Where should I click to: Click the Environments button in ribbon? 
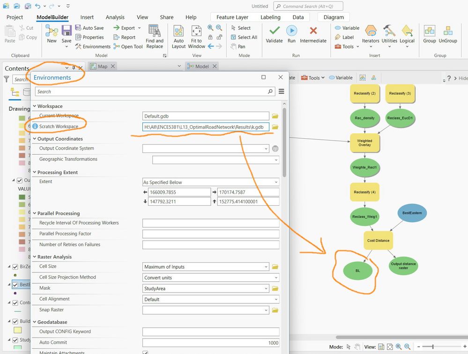pyautogui.click(x=93, y=47)
